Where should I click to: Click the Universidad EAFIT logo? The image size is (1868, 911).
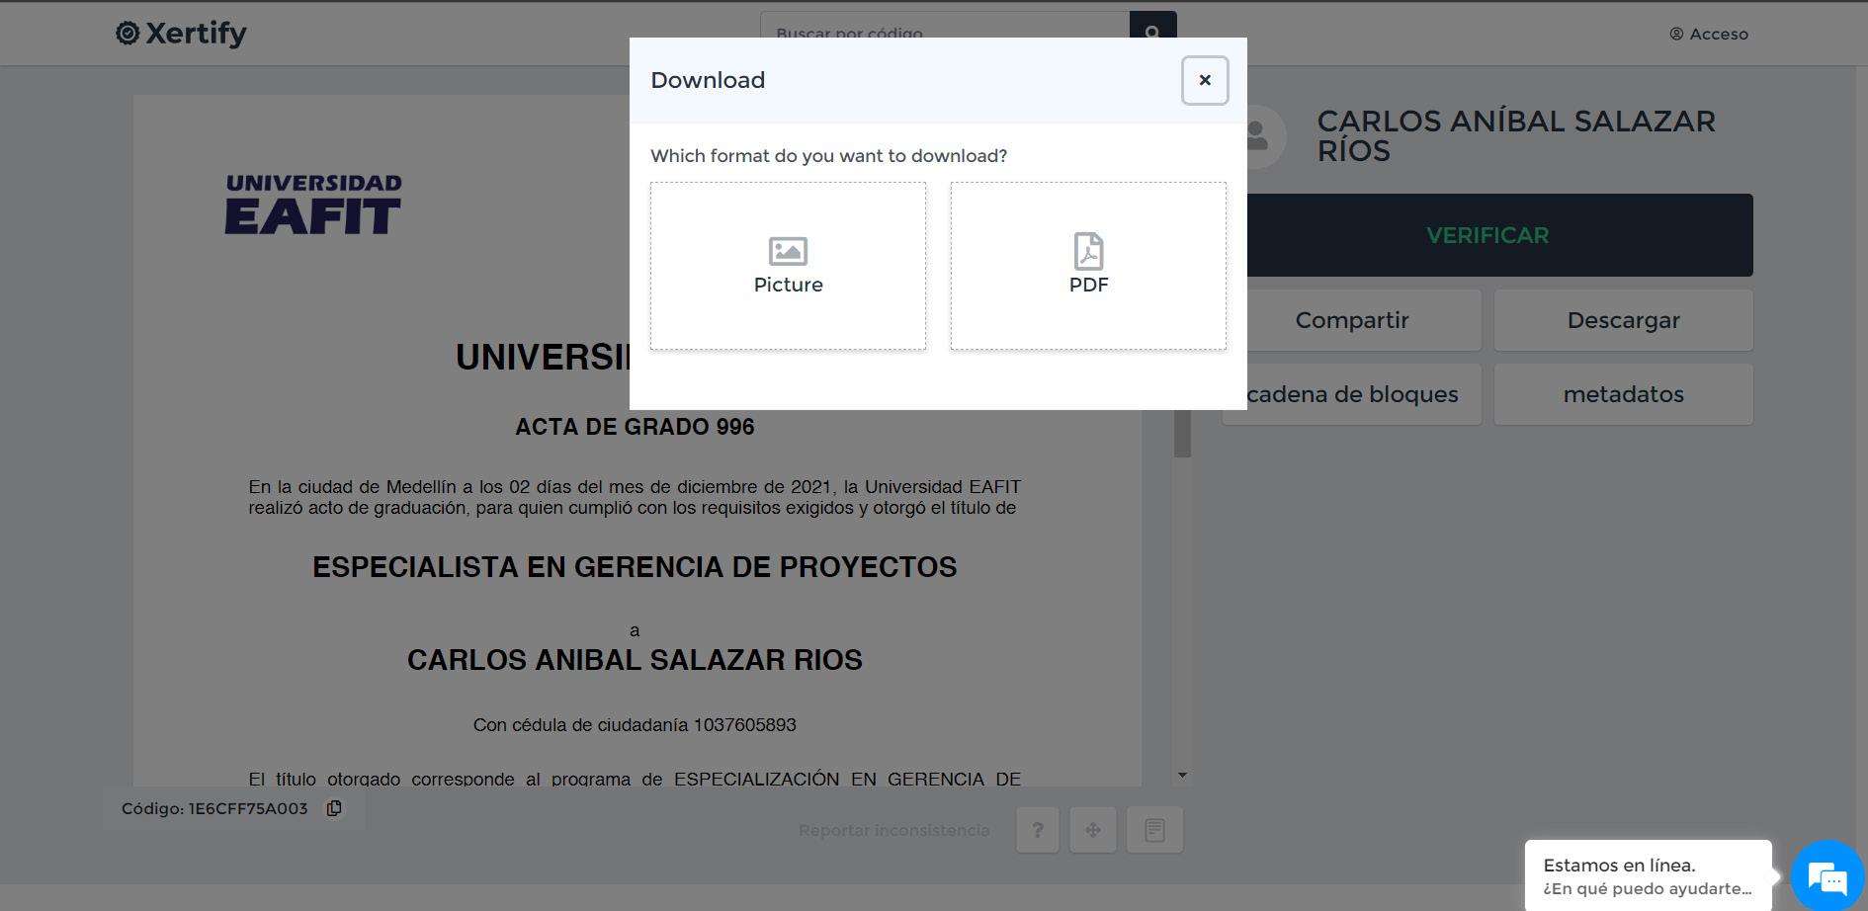pos(313,205)
